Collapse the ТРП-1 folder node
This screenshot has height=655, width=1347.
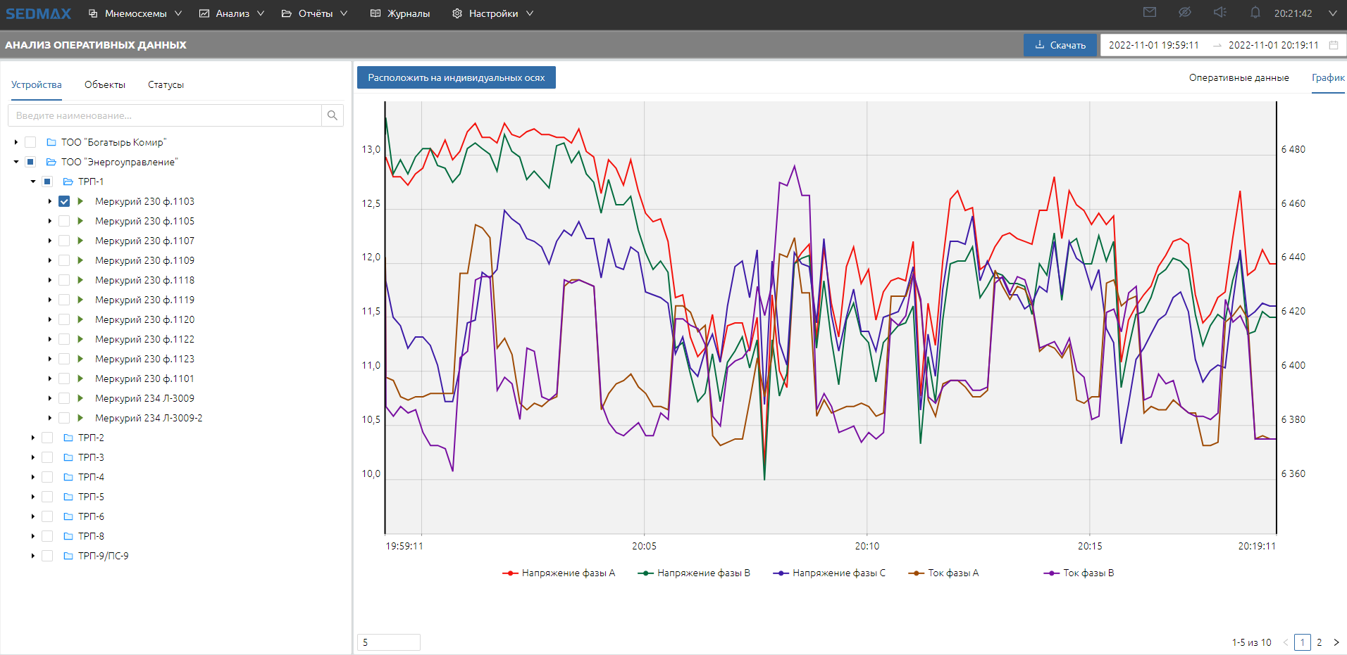pyautogui.click(x=33, y=182)
